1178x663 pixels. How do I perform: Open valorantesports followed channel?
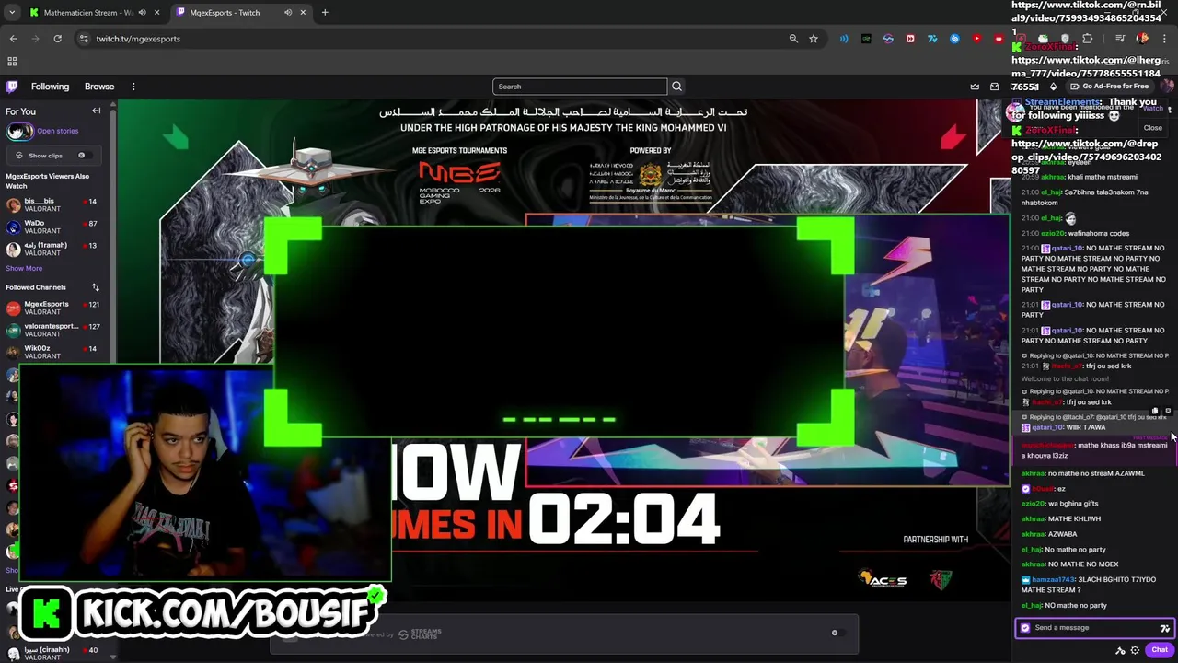click(55, 330)
